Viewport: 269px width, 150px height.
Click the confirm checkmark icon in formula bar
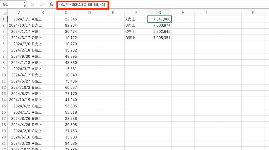point(42,5)
